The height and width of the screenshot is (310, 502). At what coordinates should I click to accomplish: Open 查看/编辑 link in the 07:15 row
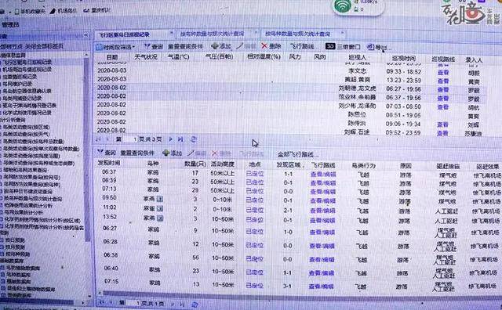click(x=321, y=287)
